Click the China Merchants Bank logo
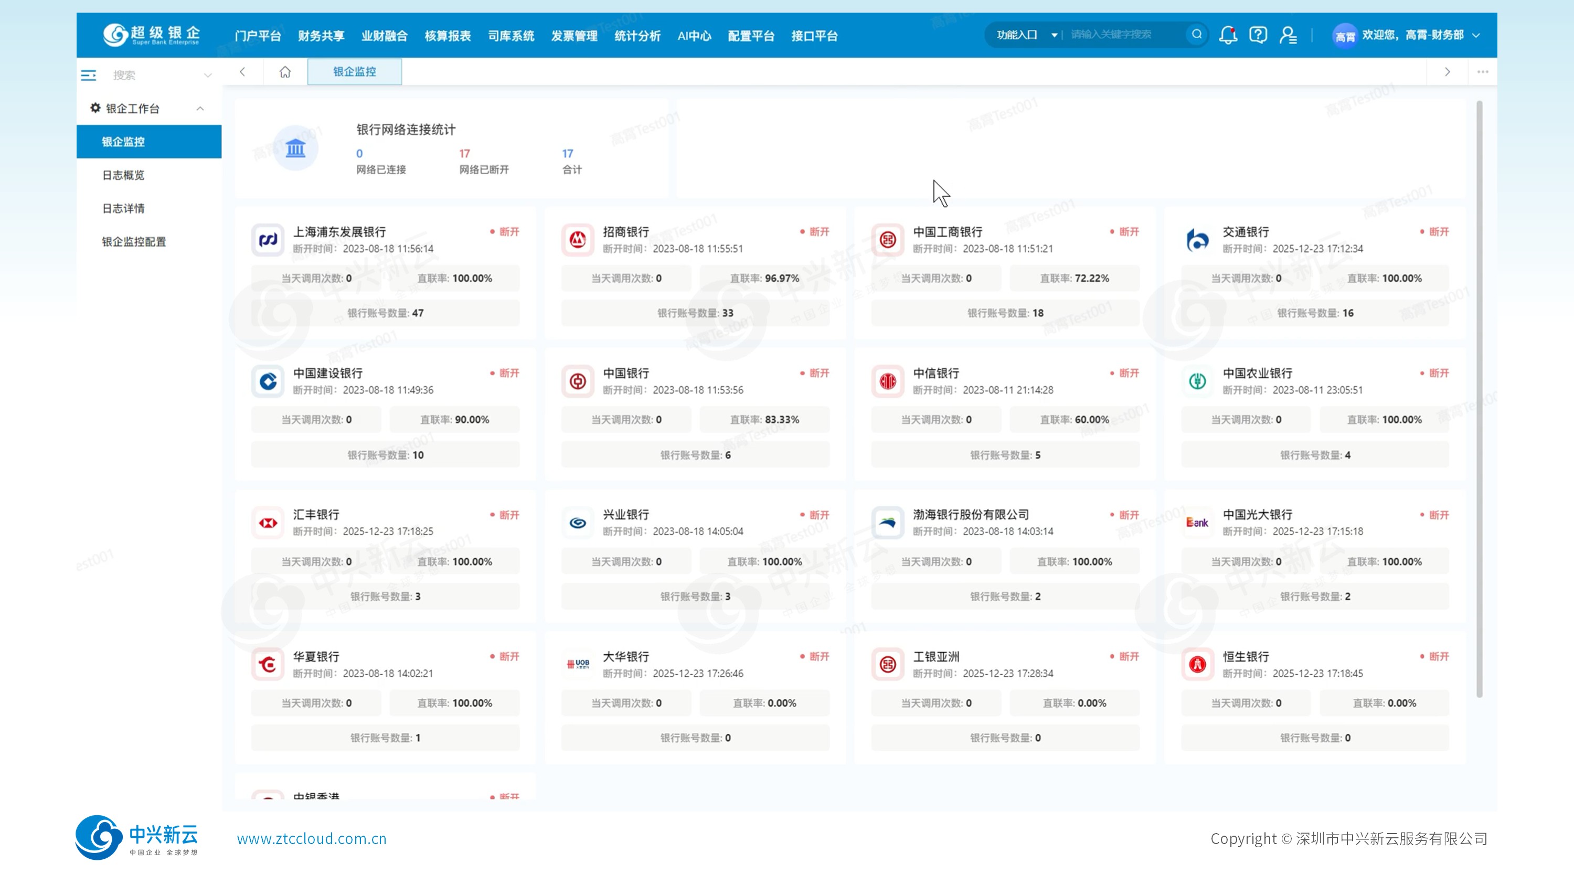Viewport: 1574px width, 885px height. coord(578,239)
